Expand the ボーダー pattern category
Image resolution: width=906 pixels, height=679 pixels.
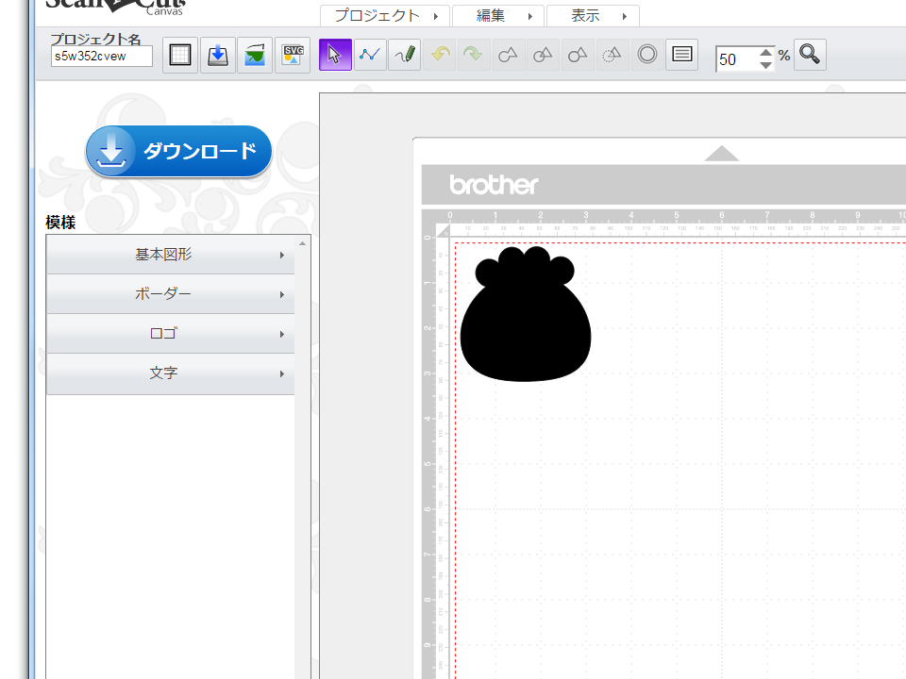click(x=171, y=294)
